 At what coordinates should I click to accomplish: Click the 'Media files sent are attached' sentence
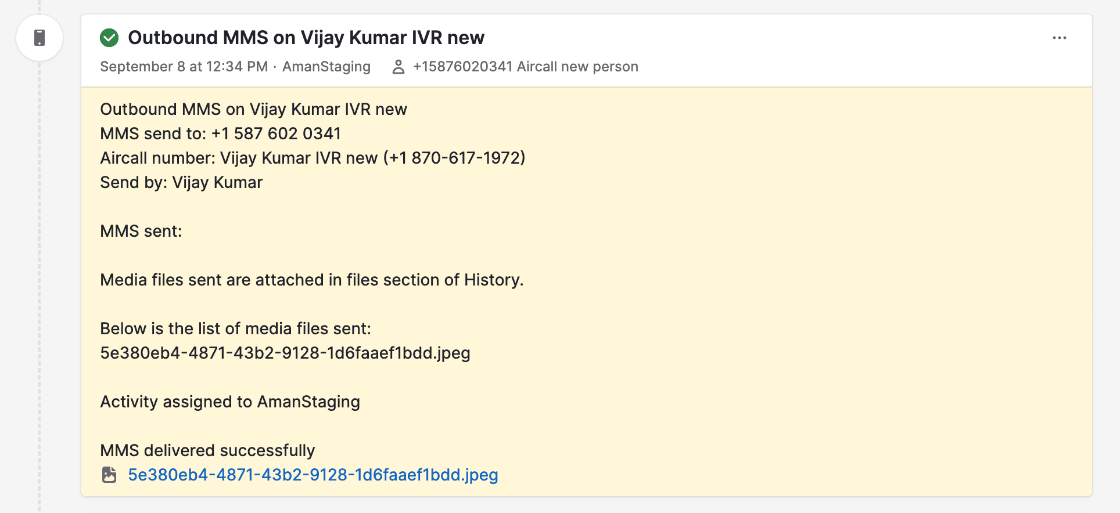[x=311, y=280]
